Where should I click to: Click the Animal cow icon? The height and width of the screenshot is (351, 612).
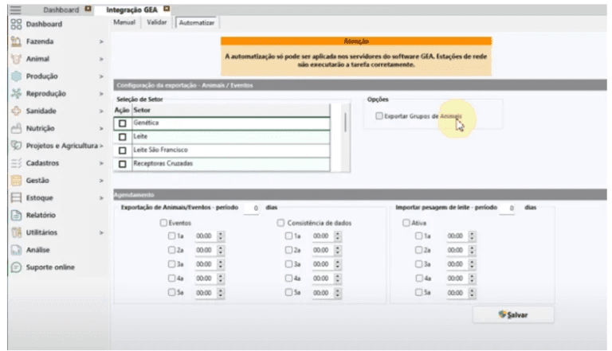(x=17, y=59)
